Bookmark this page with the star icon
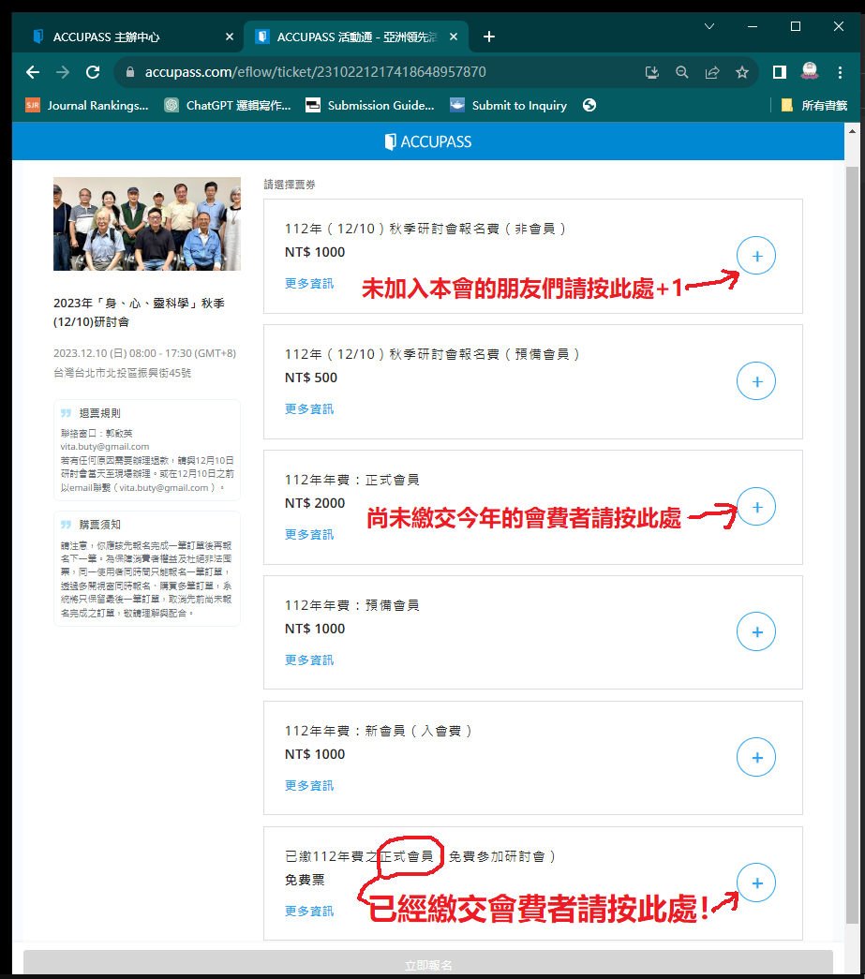The image size is (865, 979). (x=742, y=72)
